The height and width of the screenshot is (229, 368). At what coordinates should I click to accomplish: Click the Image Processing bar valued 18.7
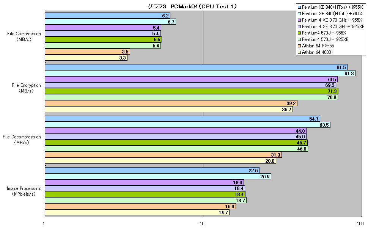tap(146, 200)
